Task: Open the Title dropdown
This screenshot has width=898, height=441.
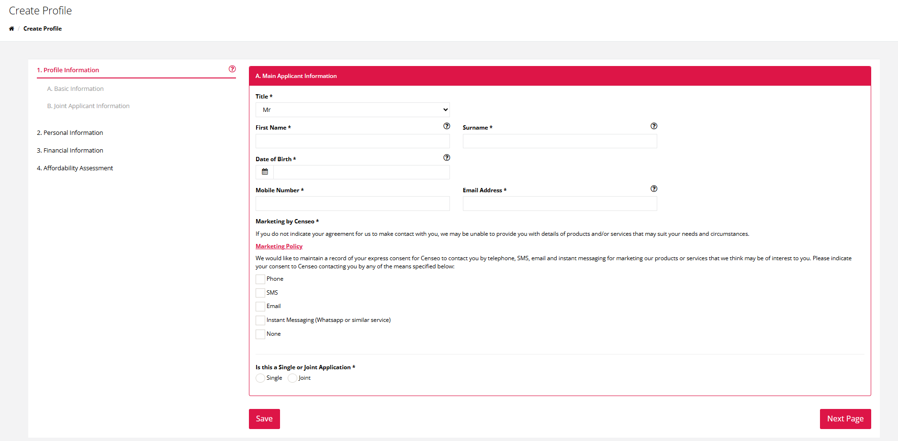Action: click(352, 110)
